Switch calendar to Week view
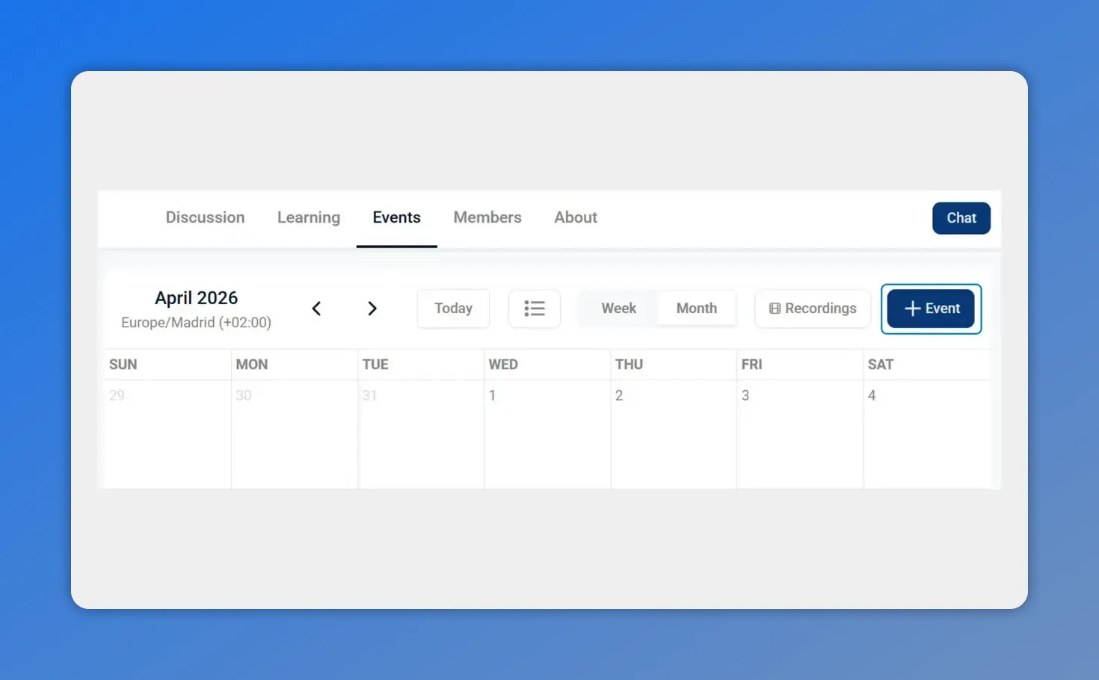Screen dimensions: 1099x680 tap(618, 308)
